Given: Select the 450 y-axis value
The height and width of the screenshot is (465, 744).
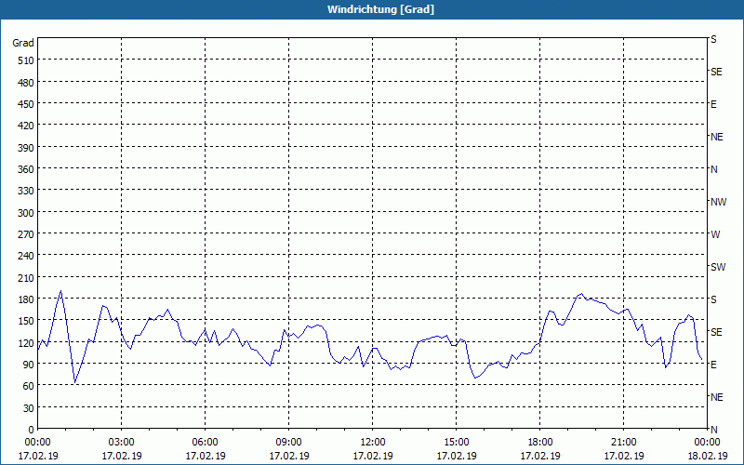Looking at the screenshot, I should 27,104.
